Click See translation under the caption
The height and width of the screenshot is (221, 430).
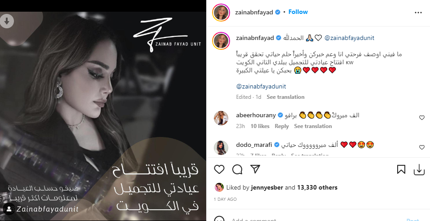(285, 97)
